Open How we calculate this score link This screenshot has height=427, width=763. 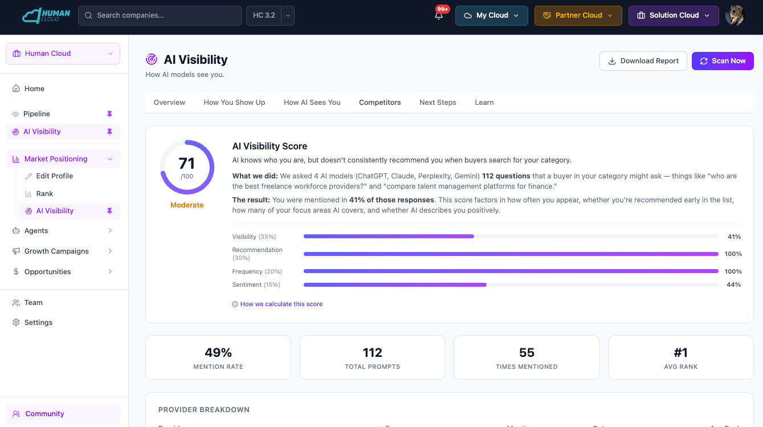(x=278, y=304)
